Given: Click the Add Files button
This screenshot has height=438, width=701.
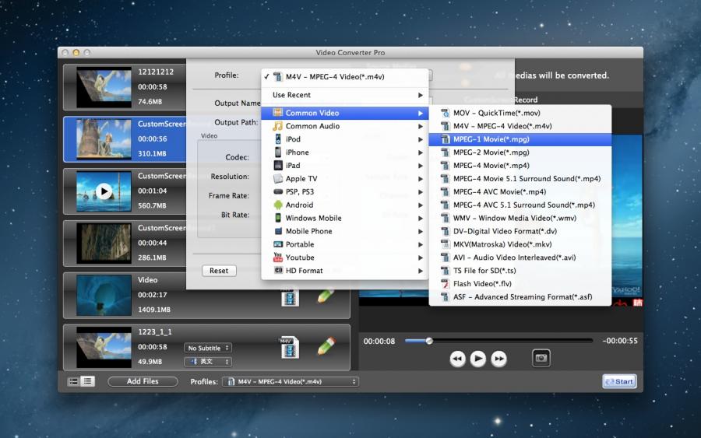Looking at the screenshot, I should (143, 381).
